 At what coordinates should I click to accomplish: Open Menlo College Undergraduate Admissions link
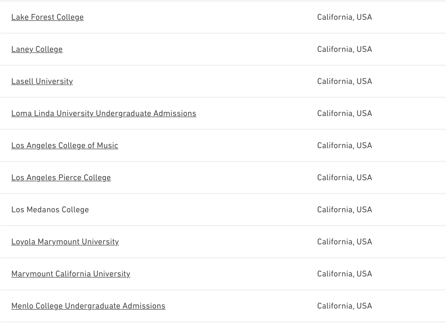88,306
